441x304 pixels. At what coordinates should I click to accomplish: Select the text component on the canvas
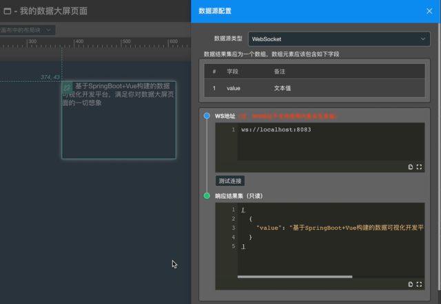(x=119, y=120)
